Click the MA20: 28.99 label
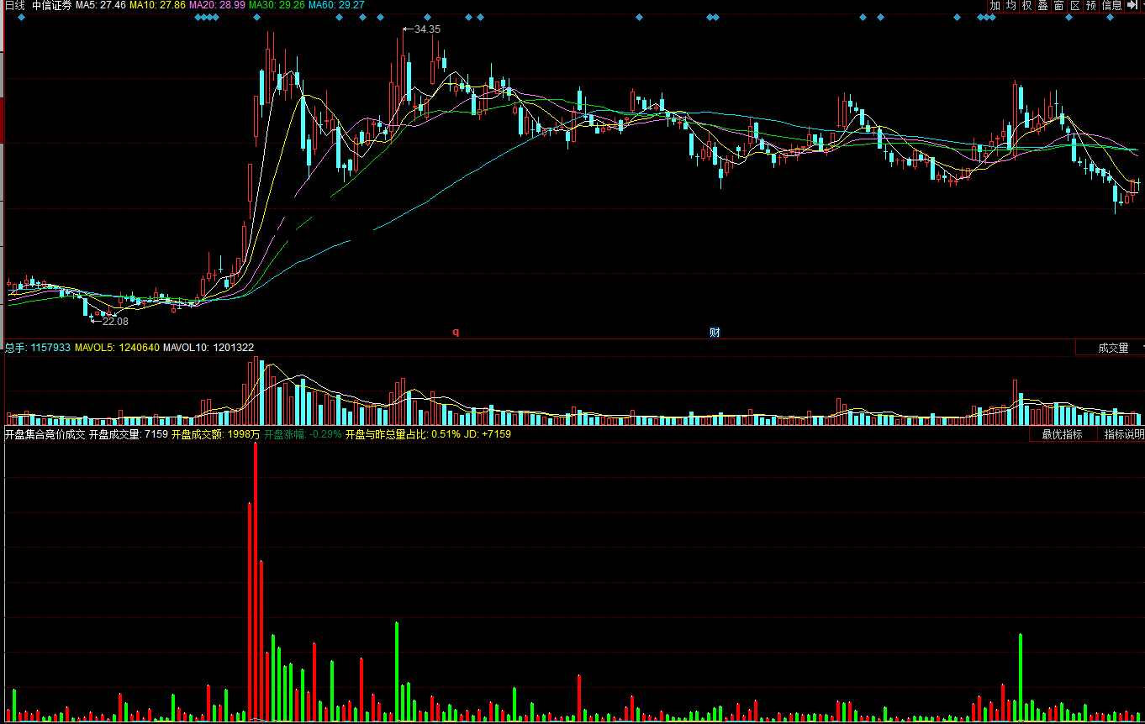The width and height of the screenshot is (1145, 724). [217, 5]
